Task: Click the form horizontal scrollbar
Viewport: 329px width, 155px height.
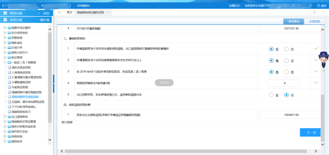Action: pyautogui.click(x=186, y=151)
